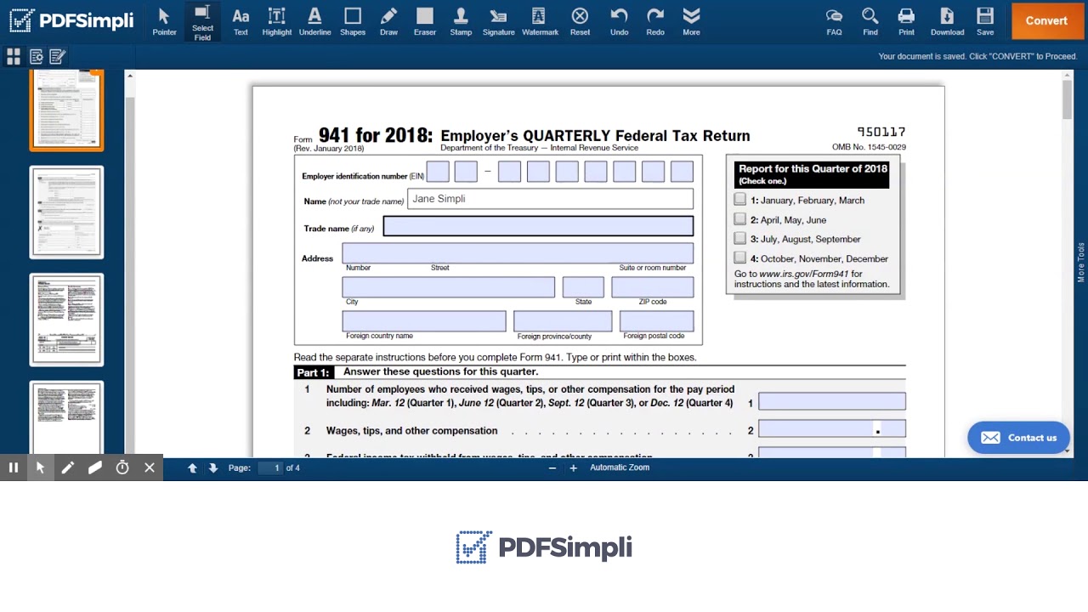Zoom out with the minus button

(552, 468)
